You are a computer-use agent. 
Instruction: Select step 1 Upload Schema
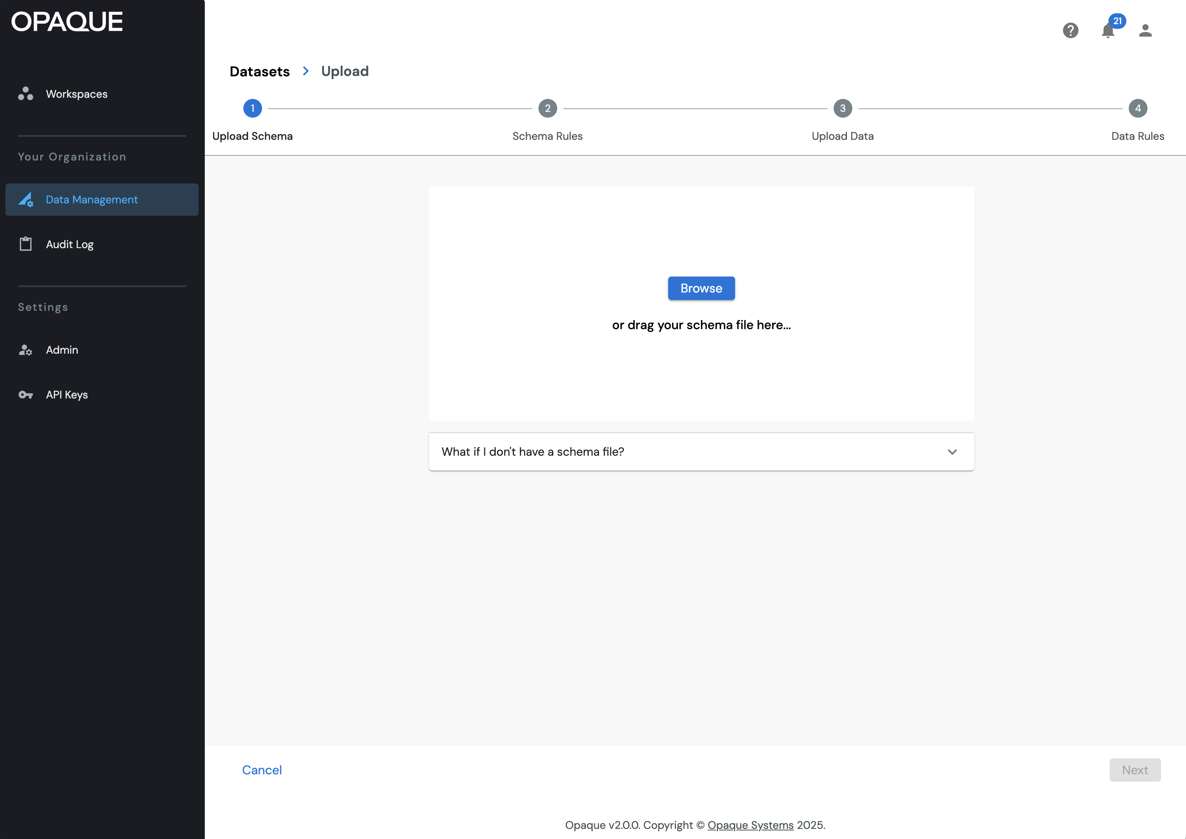coord(253,109)
